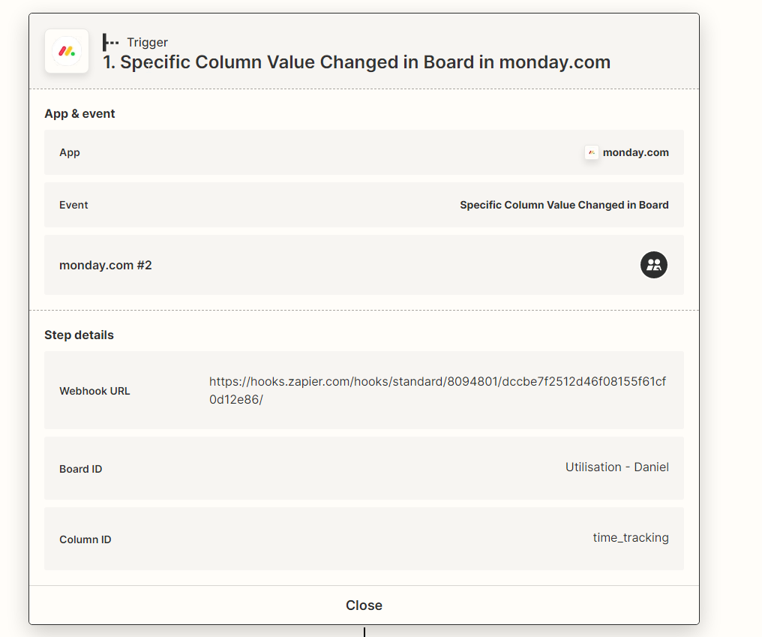Click the shared account people icon
Viewport: 762px width, 637px height.
654,265
